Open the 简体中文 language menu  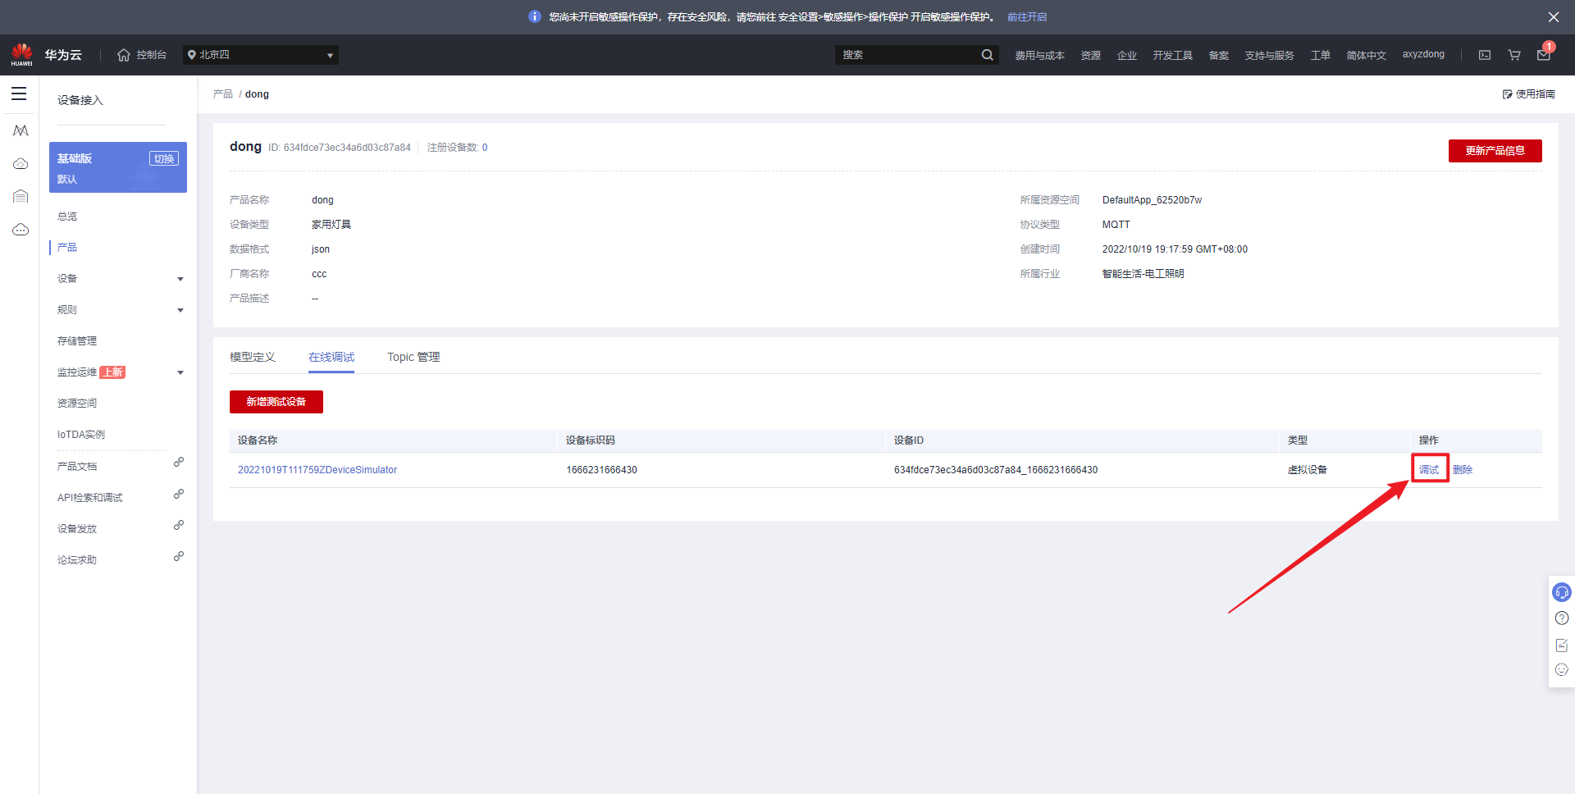(x=1366, y=55)
